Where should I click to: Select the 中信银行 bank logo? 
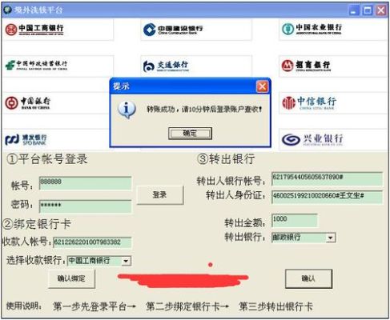(x=309, y=102)
